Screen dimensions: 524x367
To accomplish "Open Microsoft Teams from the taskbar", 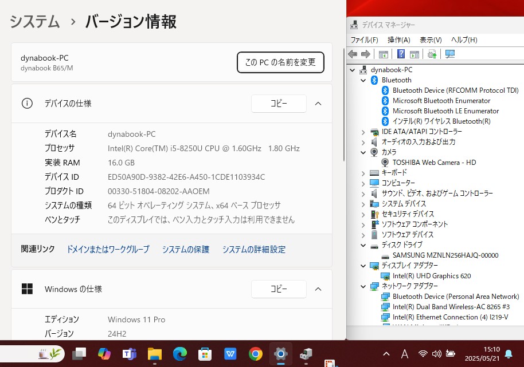I will tap(130, 354).
